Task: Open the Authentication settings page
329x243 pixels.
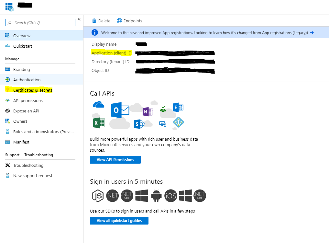Action: 27,80
